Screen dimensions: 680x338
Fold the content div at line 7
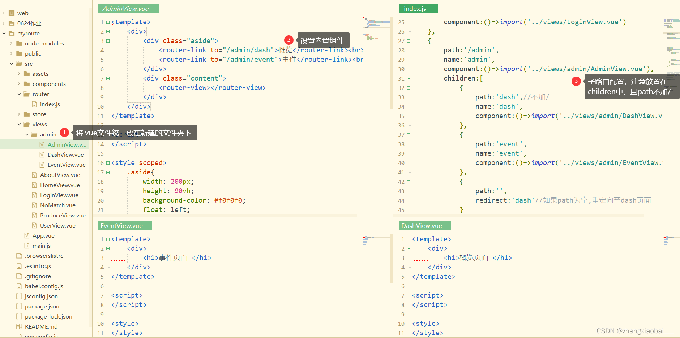[108, 78]
